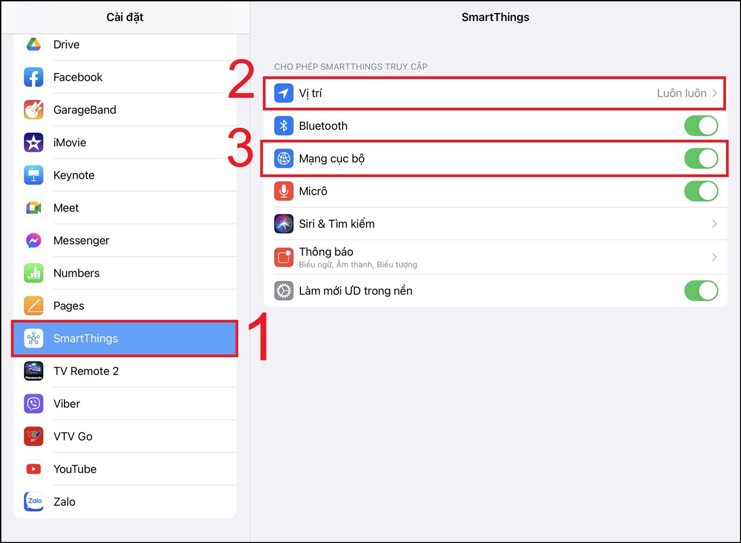Screen dimensions: 741x543
Task: Select Zalo in the sidebar
Action: click(x=125, y=502)
